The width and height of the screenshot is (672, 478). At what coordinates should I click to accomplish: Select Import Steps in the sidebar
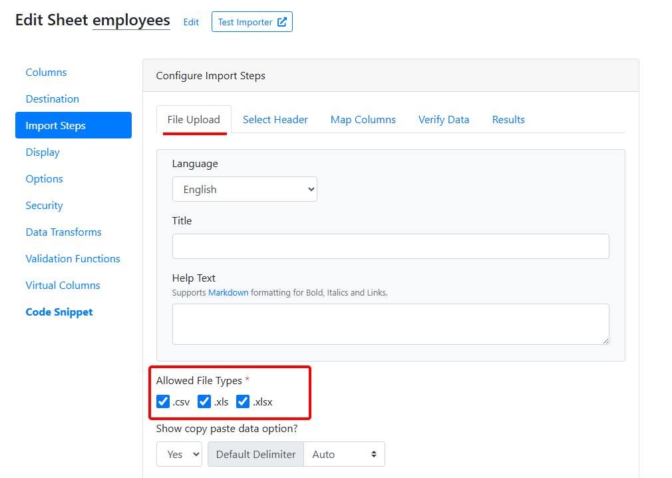click(73, 125)
